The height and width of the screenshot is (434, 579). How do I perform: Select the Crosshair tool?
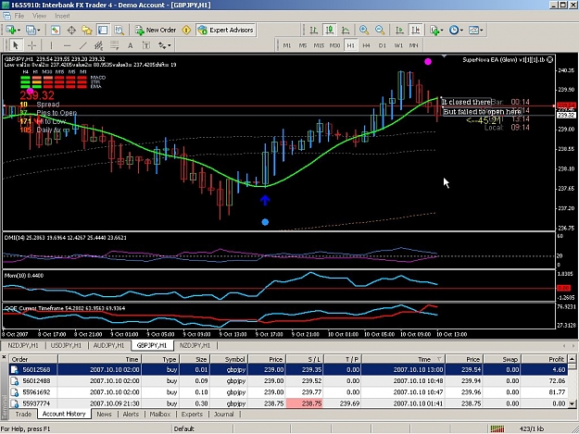click(x=31, y=45)
